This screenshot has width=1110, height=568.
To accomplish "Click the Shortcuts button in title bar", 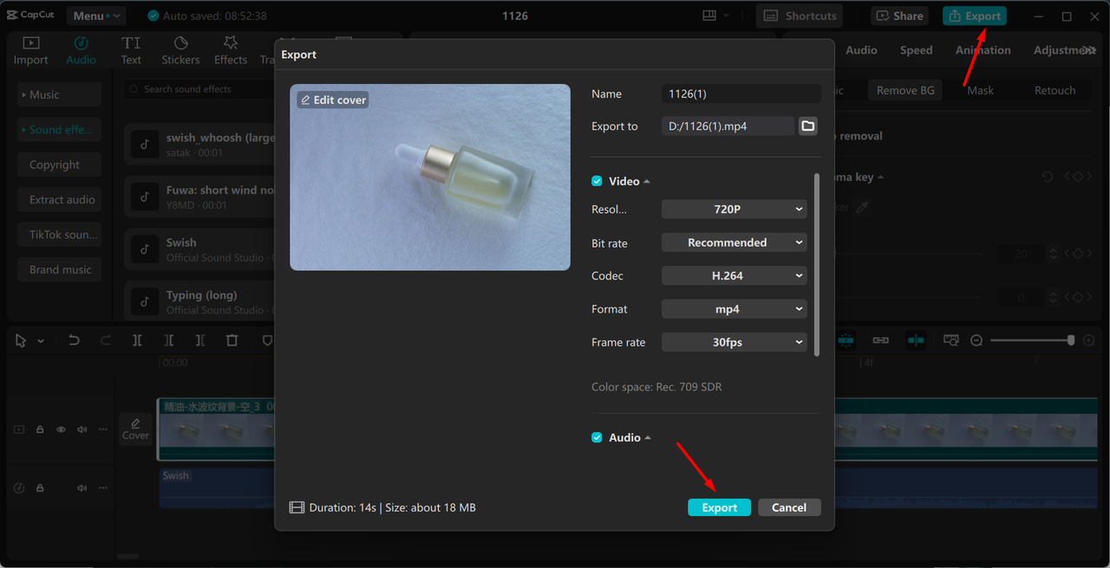I will click(x=800, y=16).
